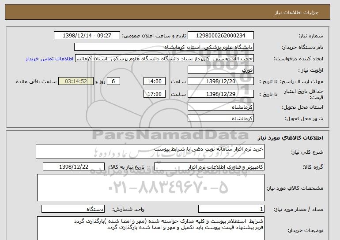Click the توضیحات خریدار label
The width and height of the screenshot is (340, 240).
coord(305,230)
